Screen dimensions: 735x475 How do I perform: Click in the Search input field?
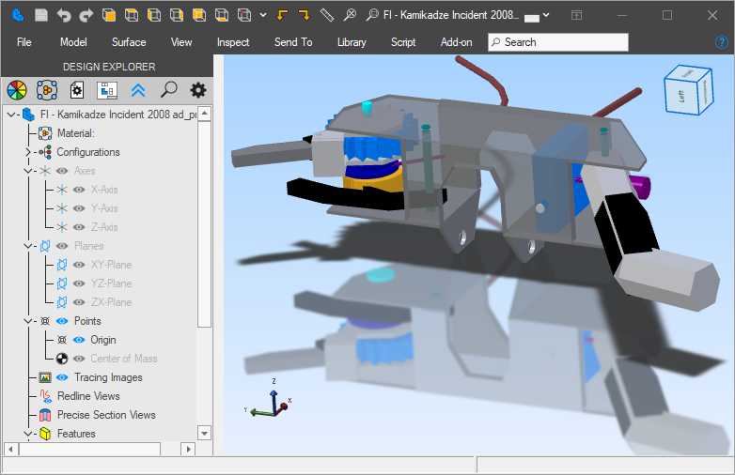click(x=564, y=42)
